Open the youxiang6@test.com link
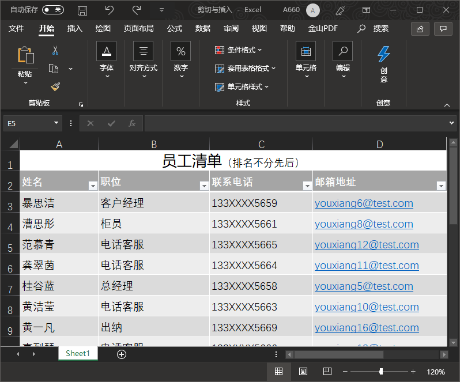The height and width of the screenshot is (382, 460). pos(364,203)
